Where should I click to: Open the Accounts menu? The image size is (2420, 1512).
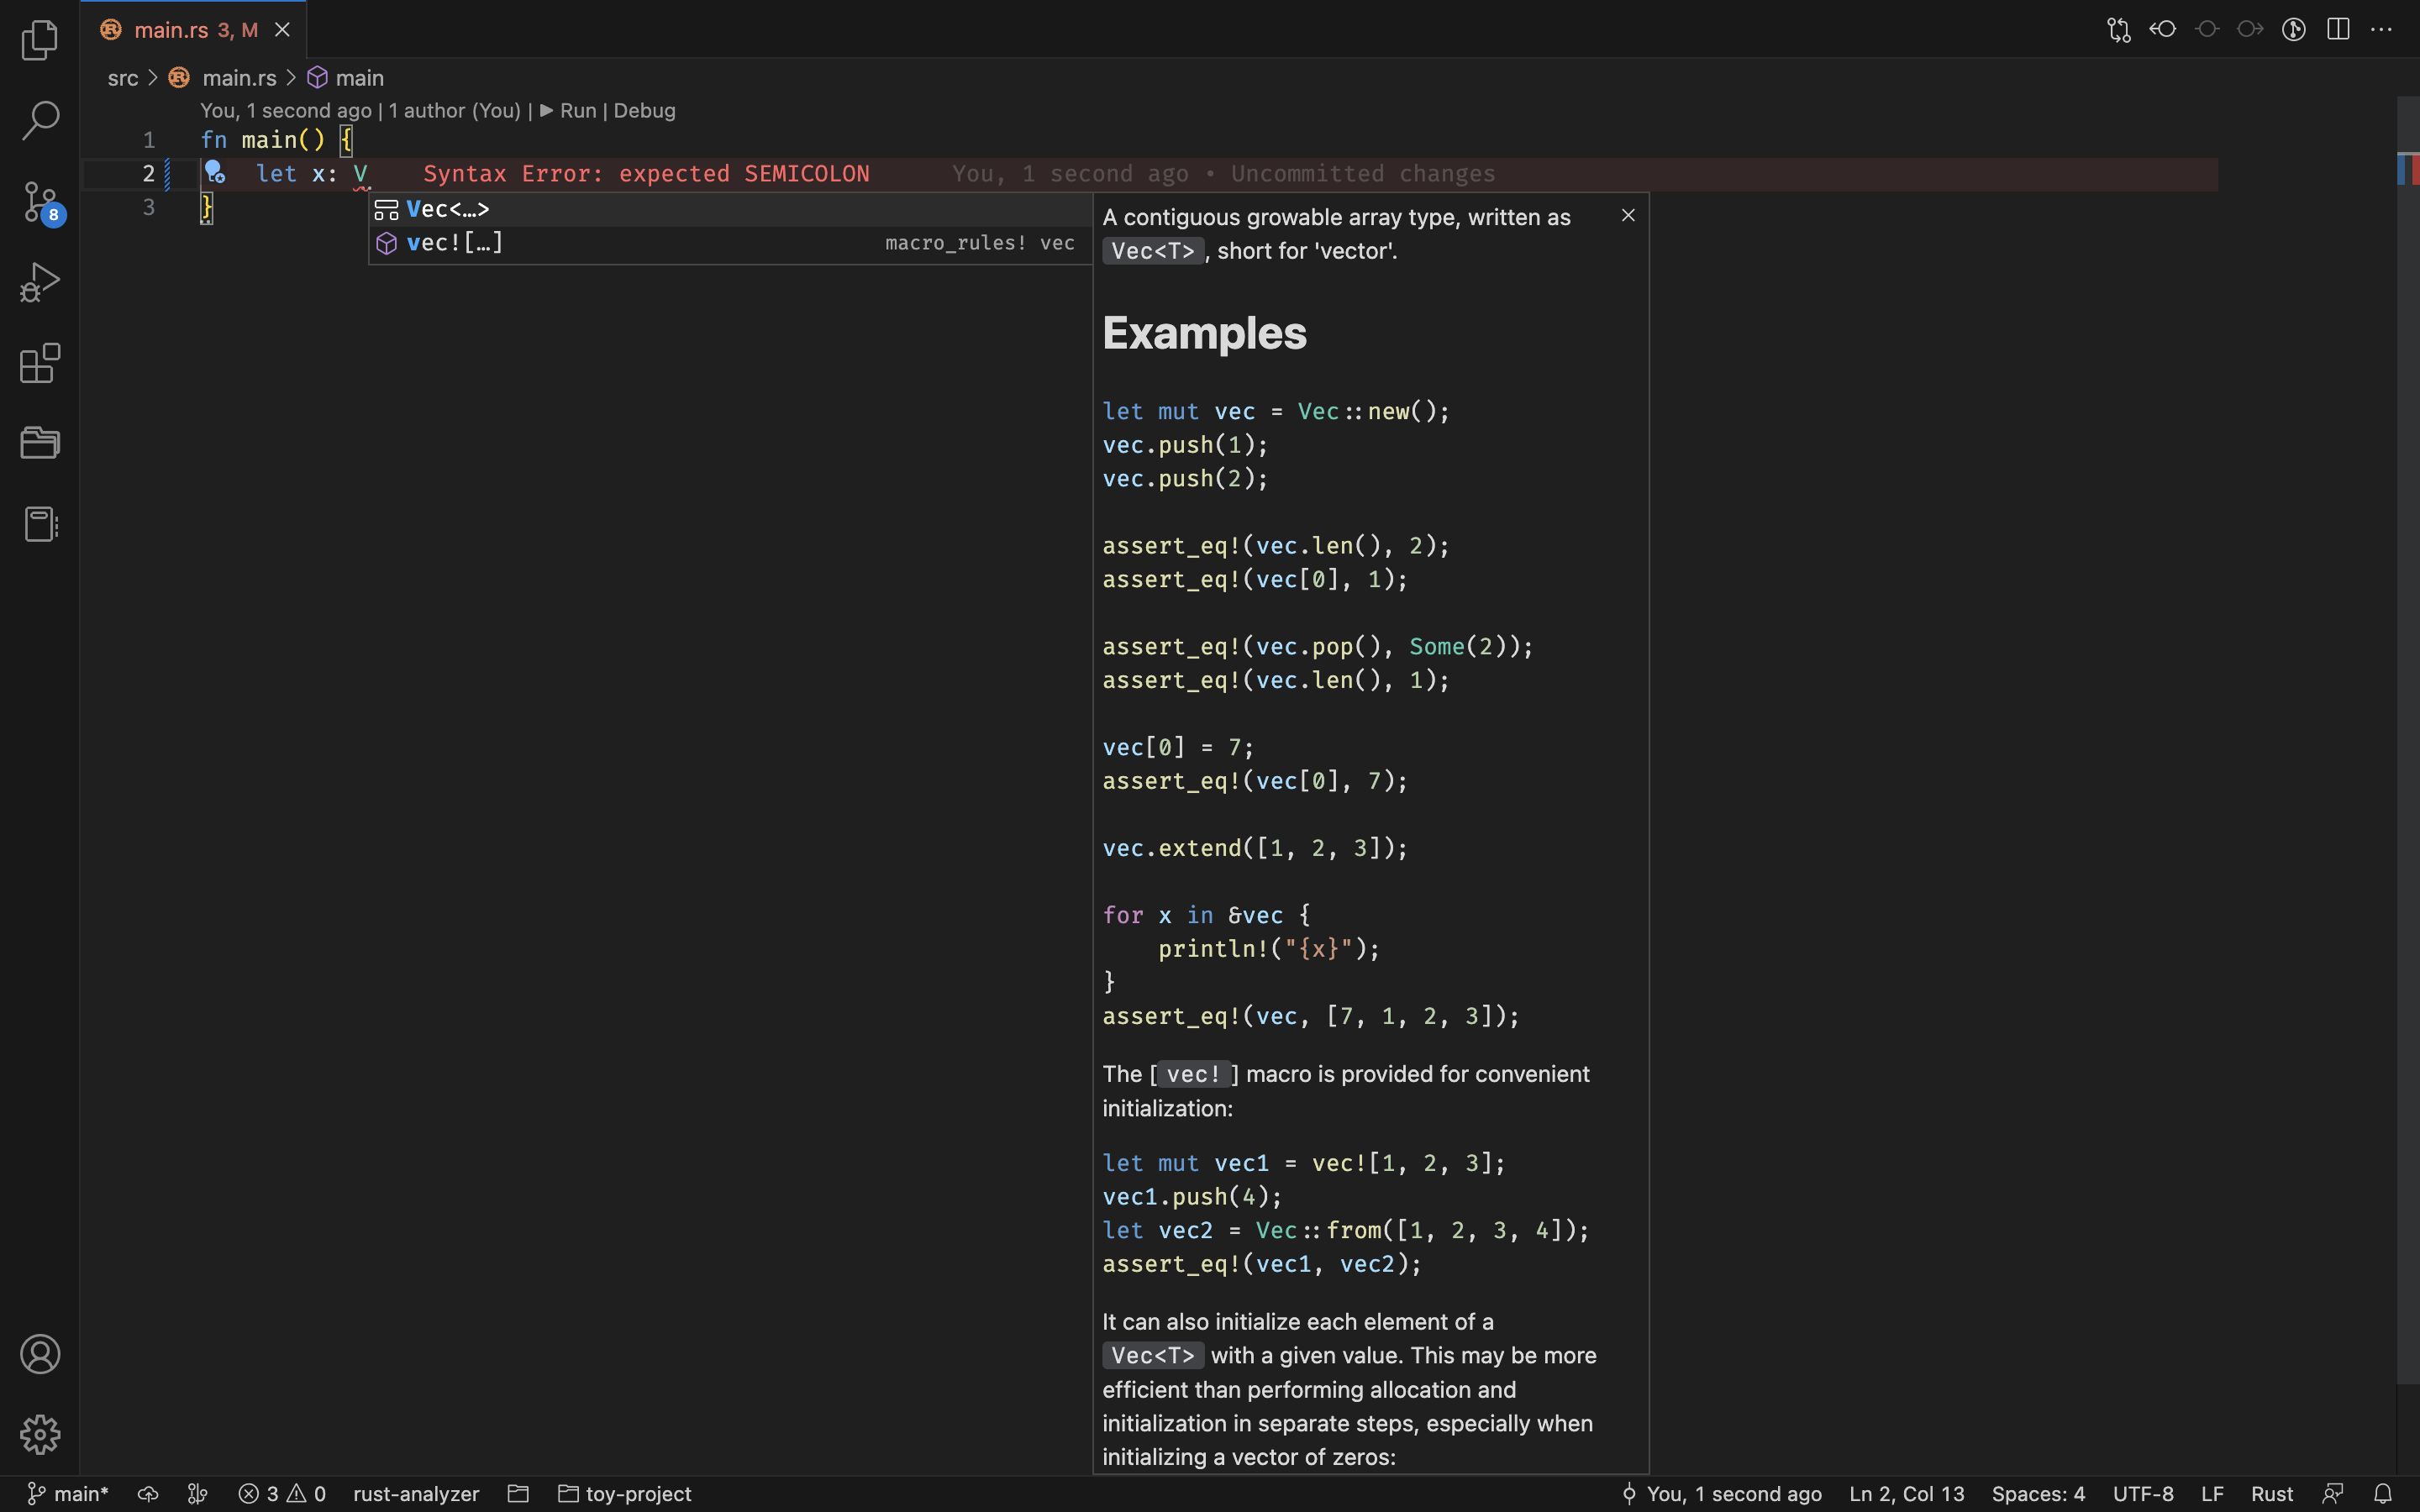pyautogui.click(x=40, y=1354)
